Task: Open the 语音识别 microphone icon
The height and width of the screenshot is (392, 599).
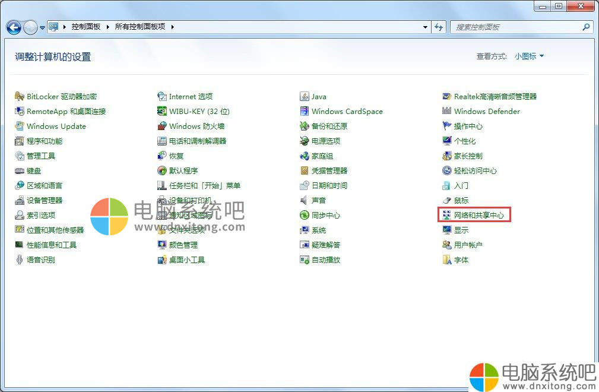Action: [x=20, y=260]
